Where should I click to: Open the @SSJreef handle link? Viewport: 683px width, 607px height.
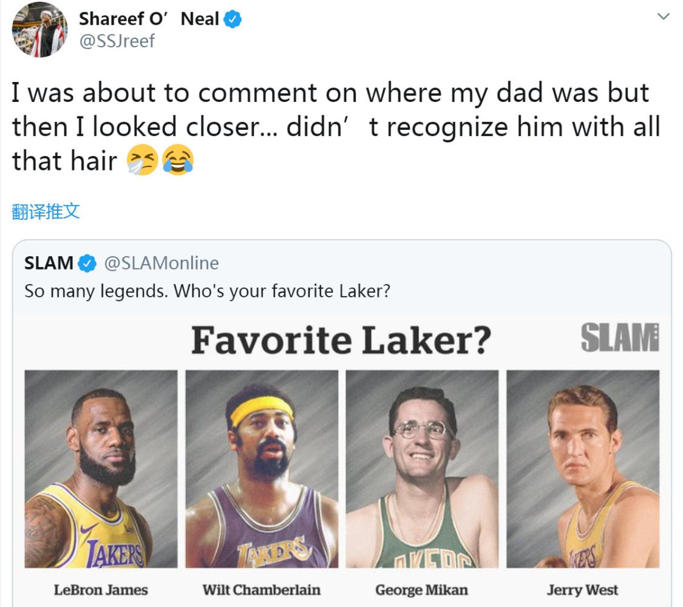point(117,41)
